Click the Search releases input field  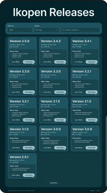[81, 30]
